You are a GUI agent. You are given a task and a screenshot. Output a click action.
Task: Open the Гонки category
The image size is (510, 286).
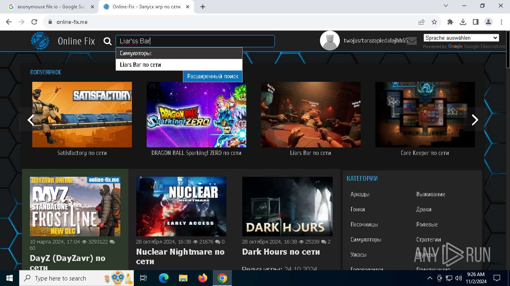(358, 209)
